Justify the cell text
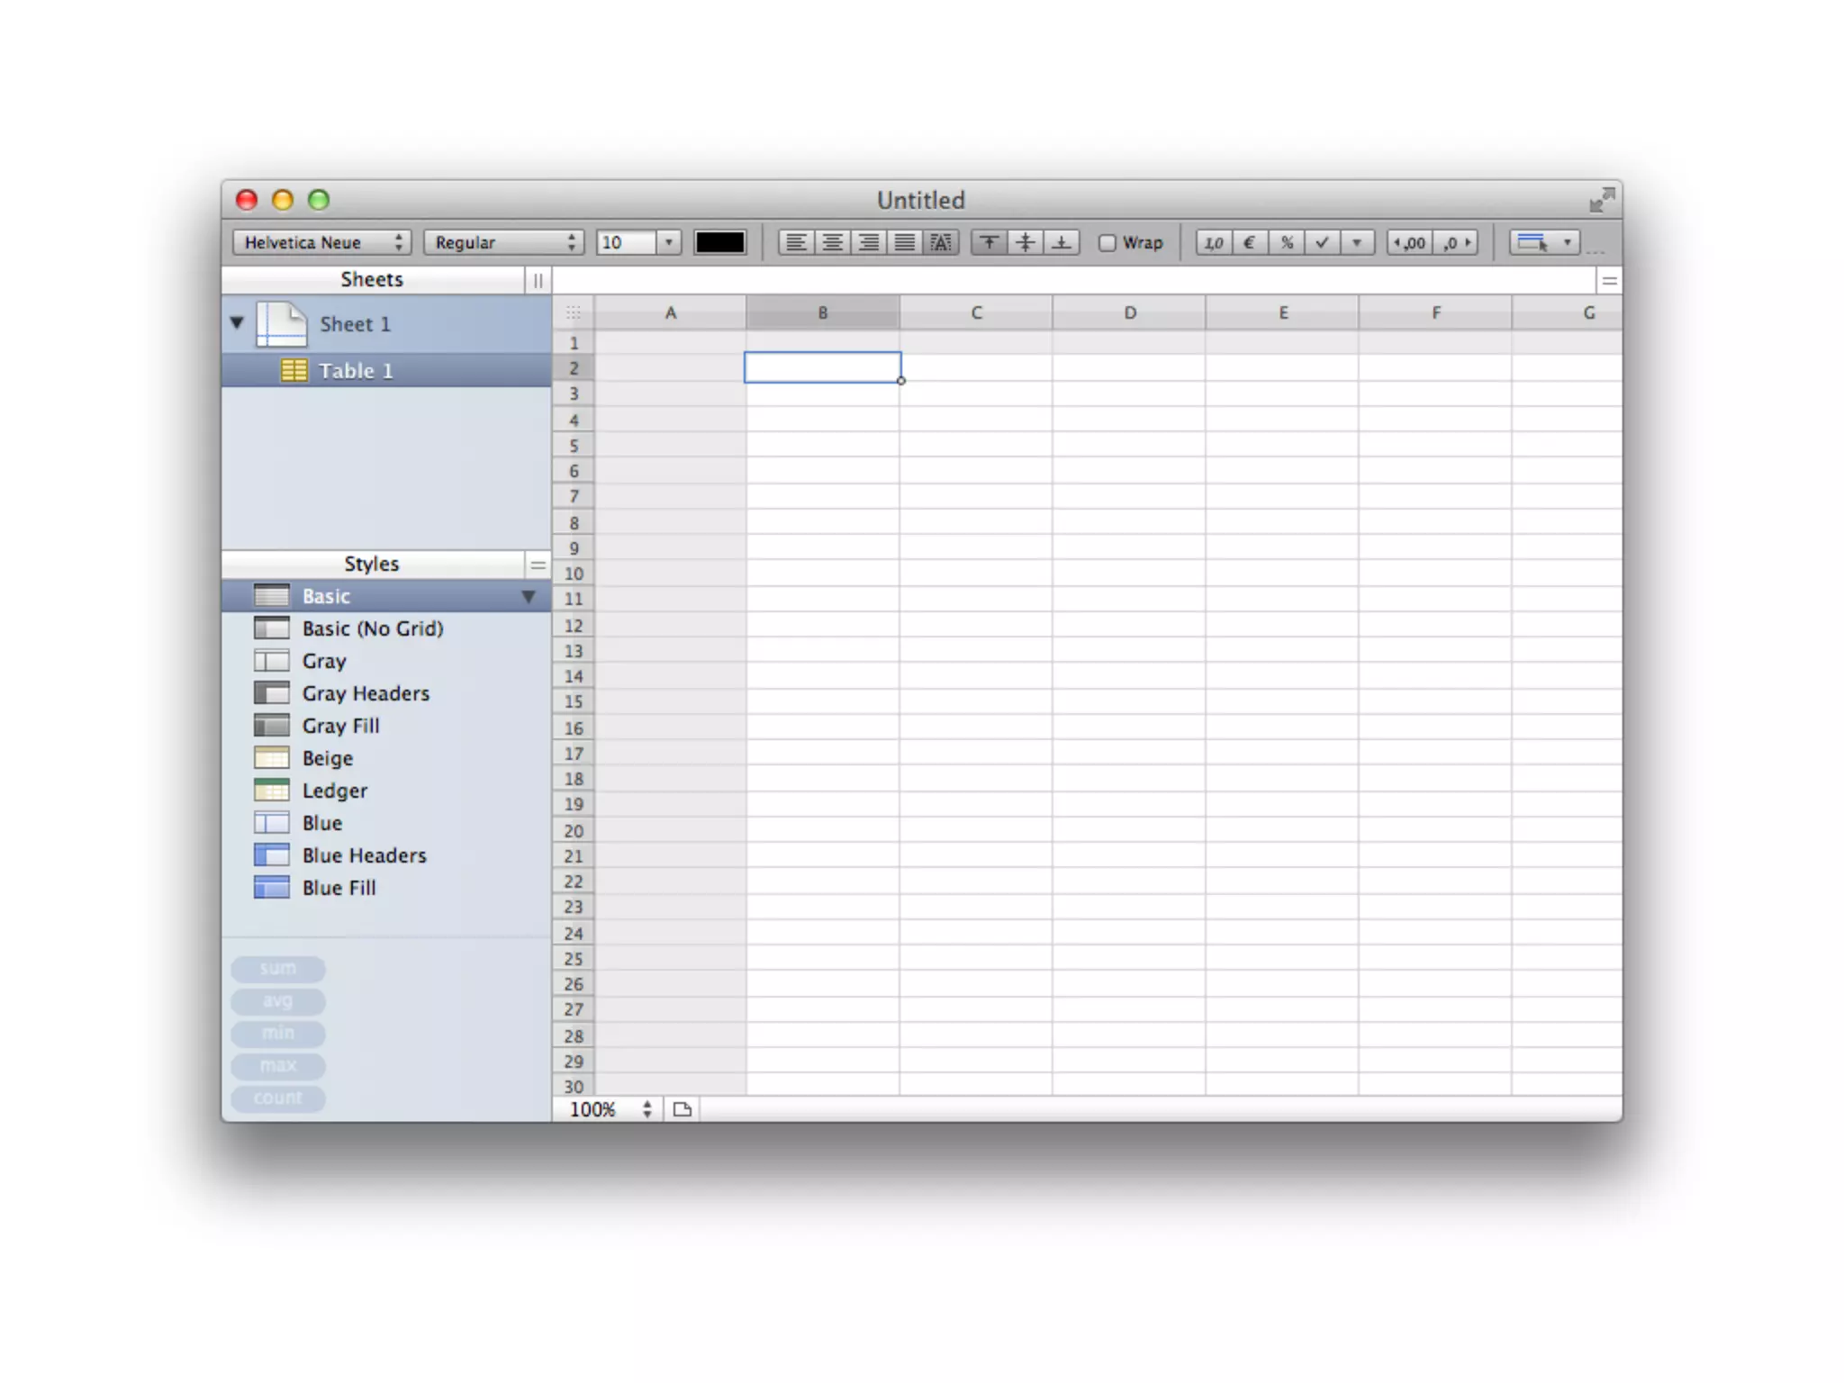Screen dimensions: 1844x1383 click(x=904, y=243)
